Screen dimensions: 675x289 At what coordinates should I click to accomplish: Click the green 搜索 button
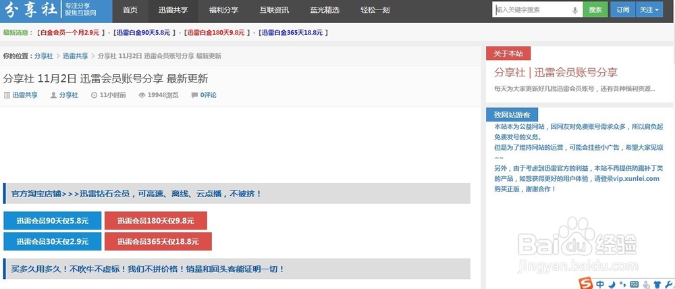595,9
